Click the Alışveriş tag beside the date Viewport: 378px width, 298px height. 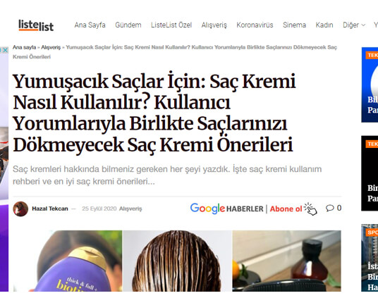(x=130, y=209)
